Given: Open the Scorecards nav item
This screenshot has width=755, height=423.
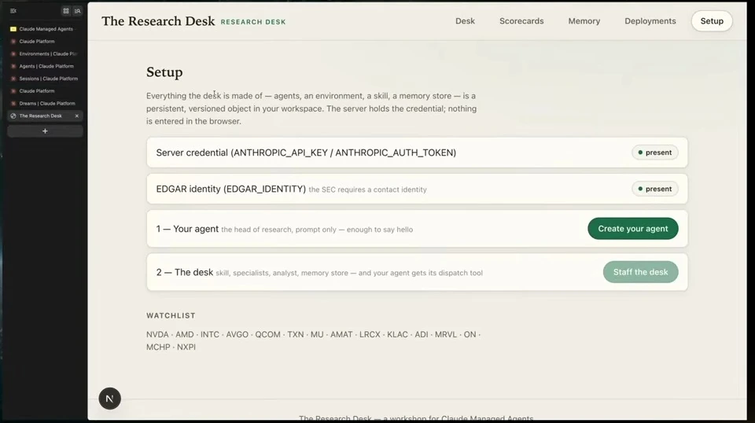Looking at the screenshot, I should pyautogui.click(x=521, y=21).
